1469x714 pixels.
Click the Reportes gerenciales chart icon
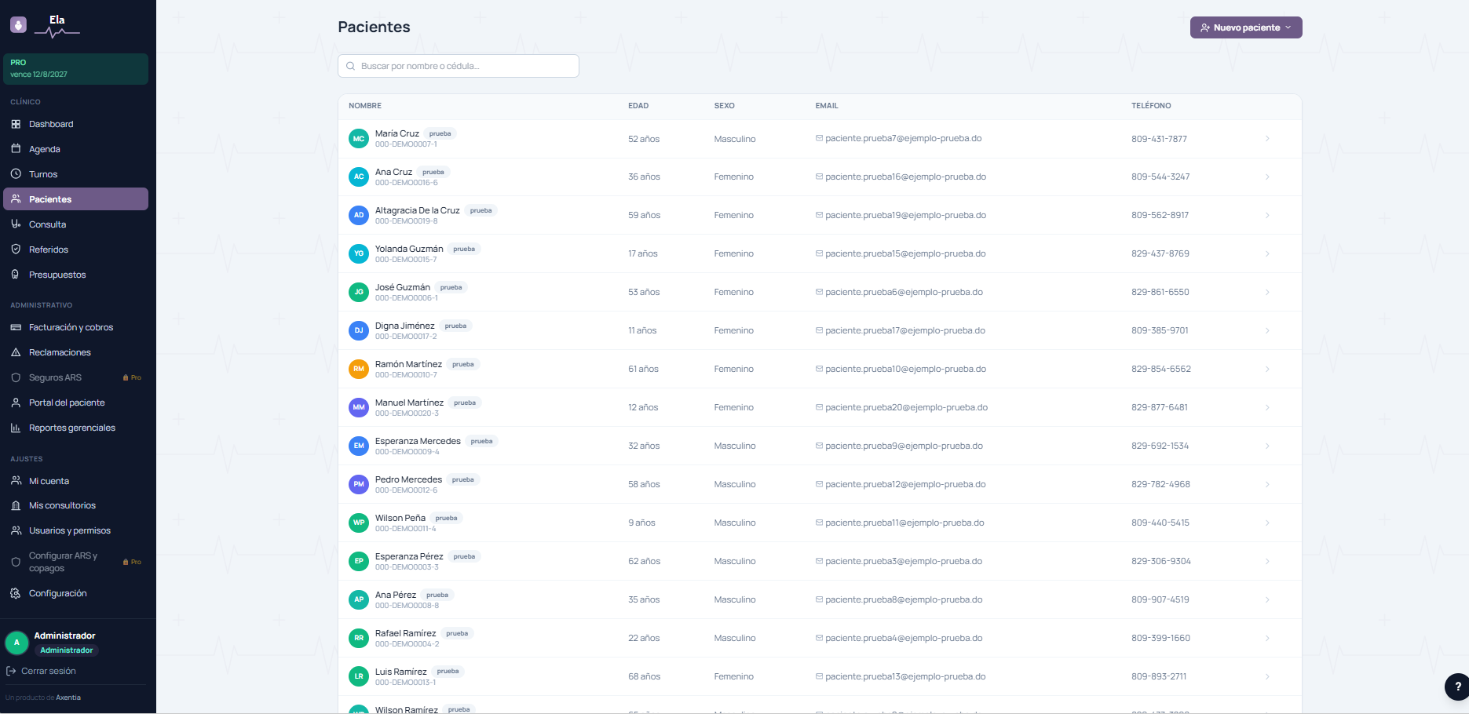click(x=16, y=428)
